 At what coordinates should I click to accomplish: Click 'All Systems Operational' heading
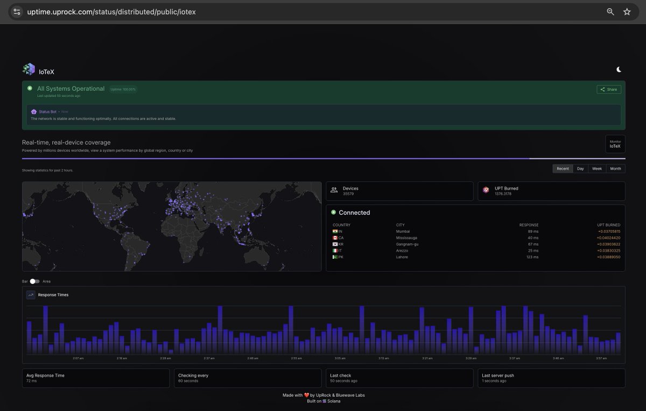[x=71, y=89]
